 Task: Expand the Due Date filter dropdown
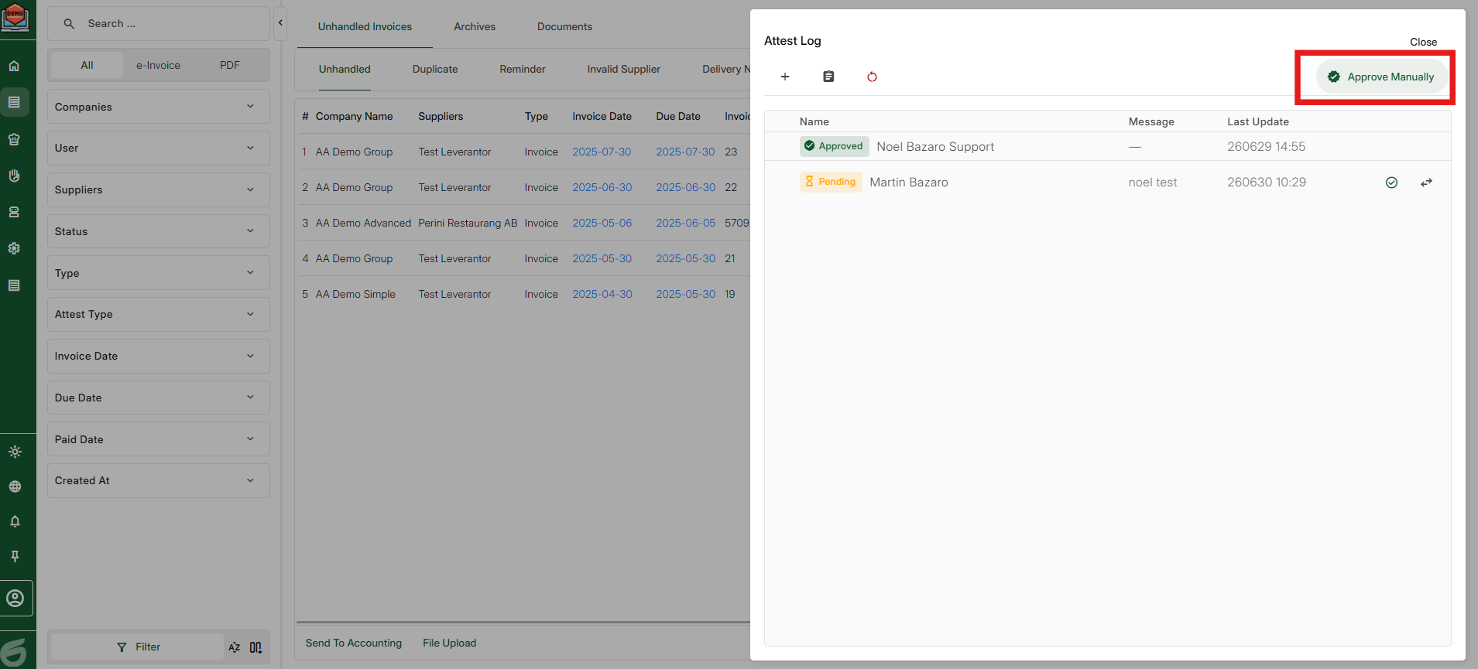(159, 398)
